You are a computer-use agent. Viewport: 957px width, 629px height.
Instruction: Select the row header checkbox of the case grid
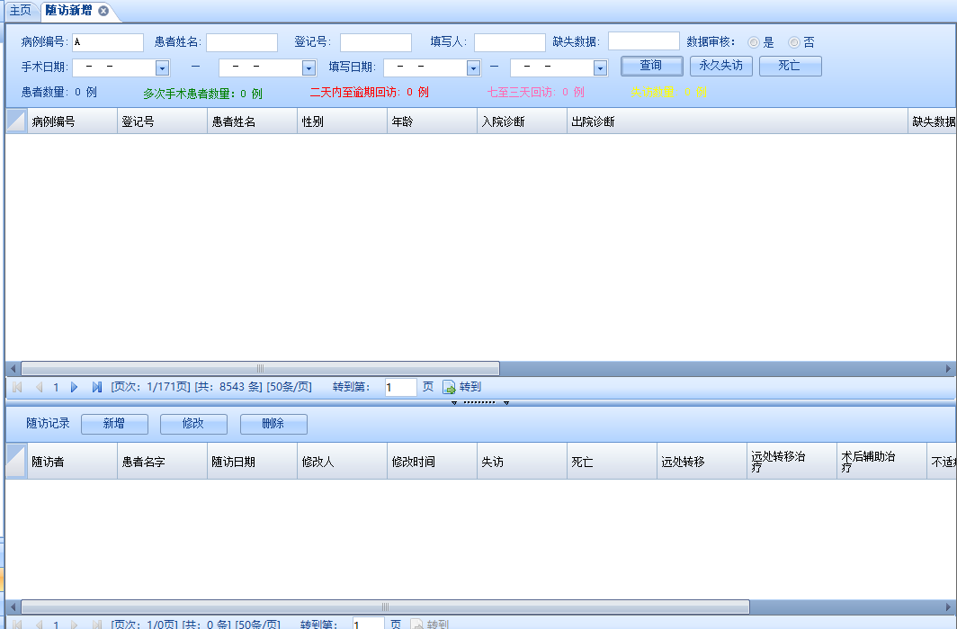coord(14,121)
